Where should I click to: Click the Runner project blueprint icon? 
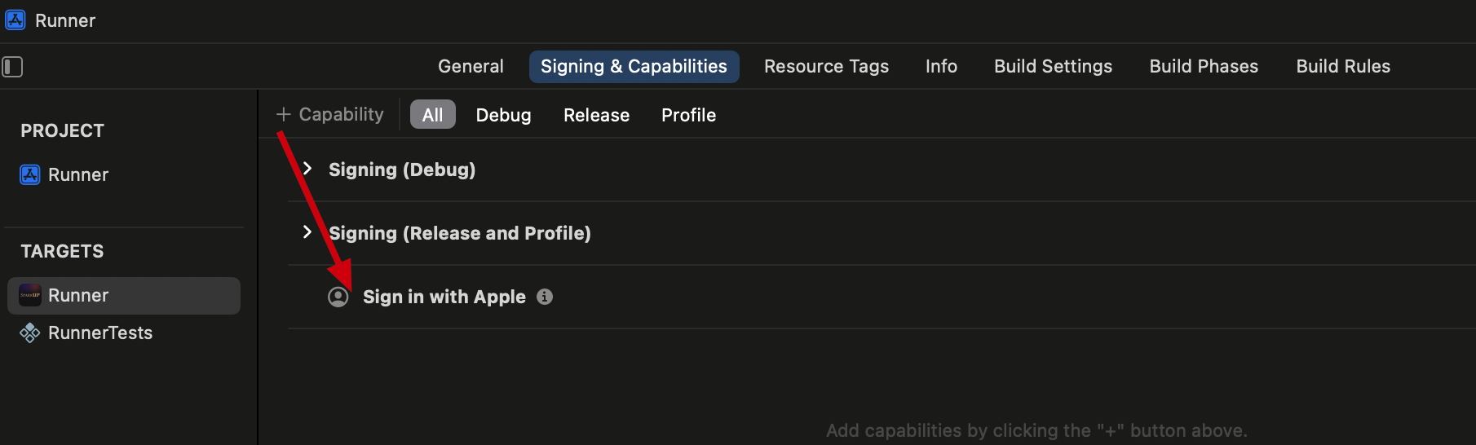[x=30, y=174]
